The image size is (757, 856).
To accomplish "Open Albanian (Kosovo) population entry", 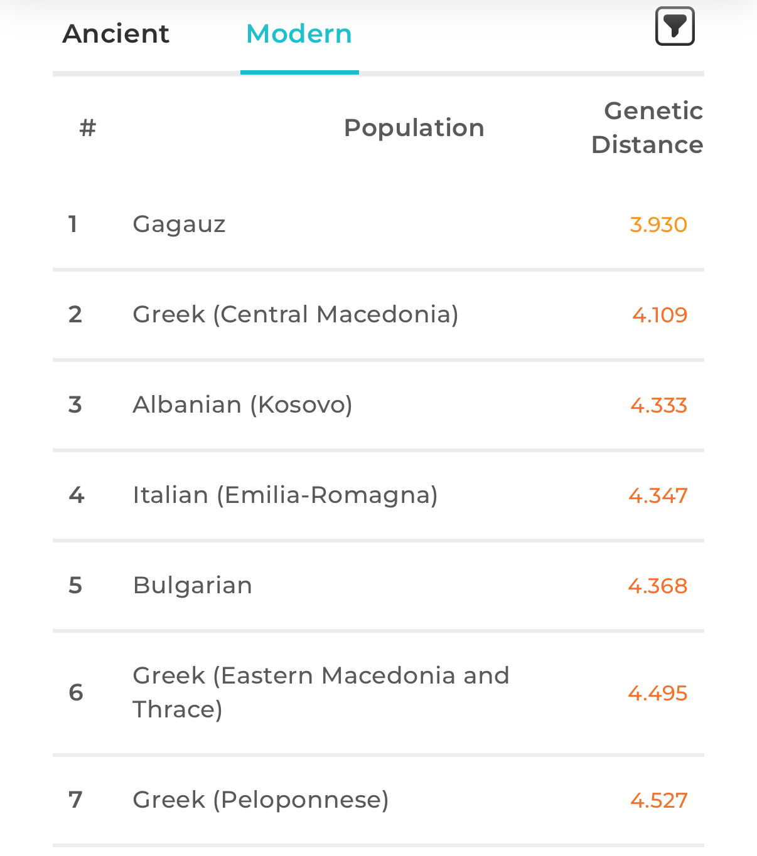I will [x=378, y=405].
